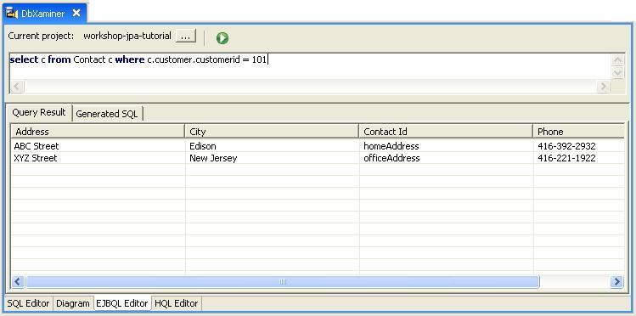This screenshot has width=636, height=316.
Task: Select the EJBQL Editor tab
Action: pos(121,303)
